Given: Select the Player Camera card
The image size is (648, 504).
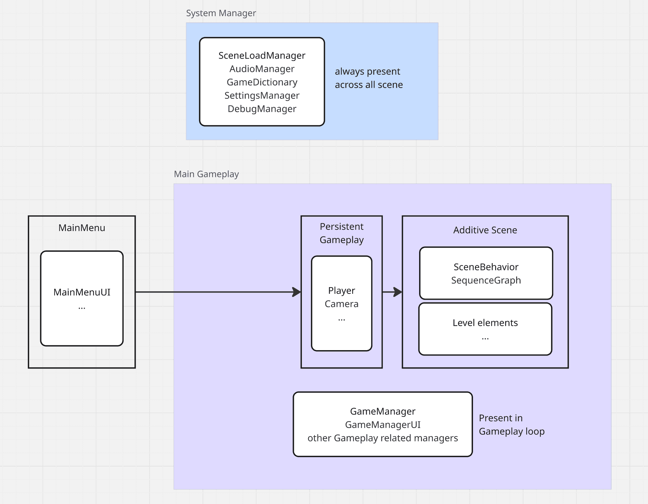Looking at the screenshot, I should click(x=341, y=303).
